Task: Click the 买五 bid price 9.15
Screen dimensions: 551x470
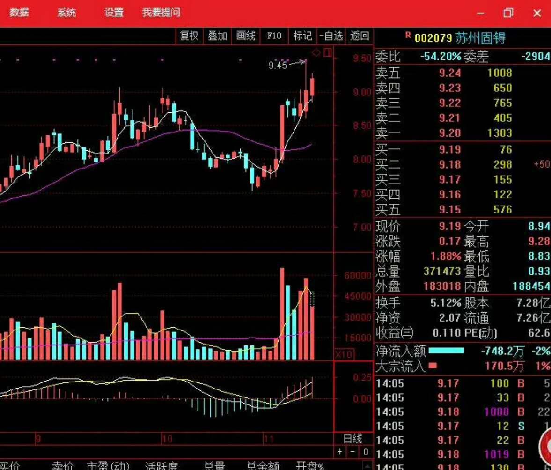Action: pyautogui.click(x=449, y=210)
